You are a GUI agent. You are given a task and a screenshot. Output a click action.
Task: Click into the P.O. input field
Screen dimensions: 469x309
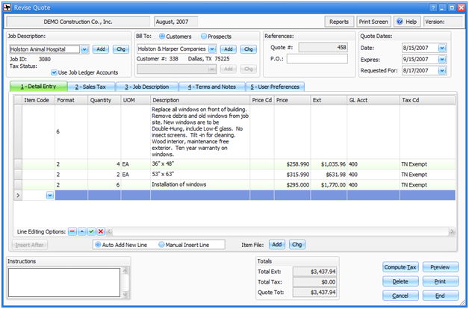[321, 59]
